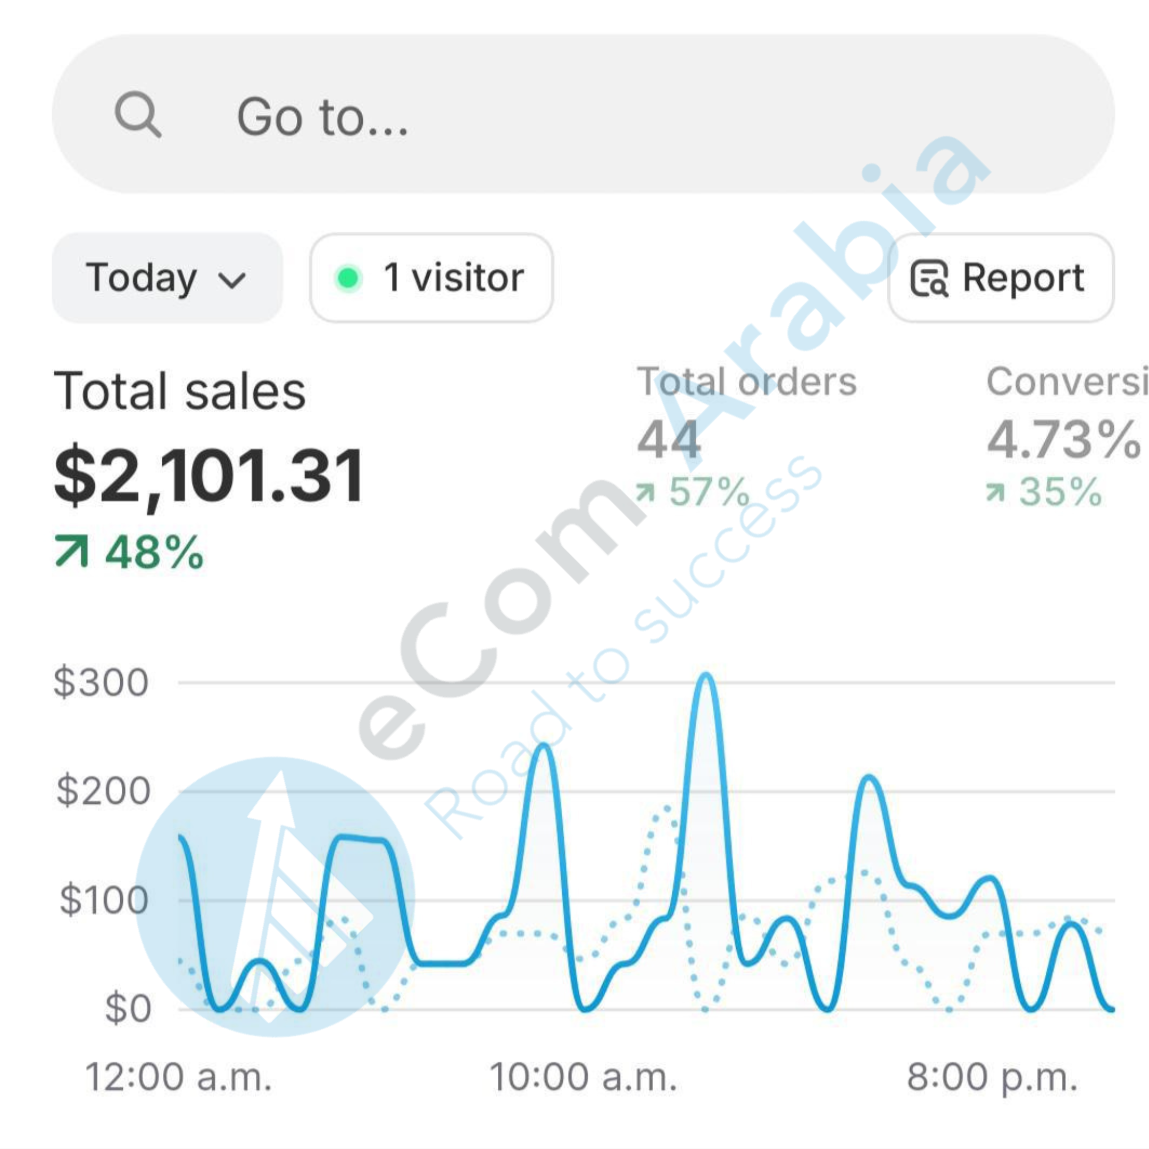Click the search magnifier icon
The width and height of the screenshot is (1149, 1149).
click(x=137, y=114)
